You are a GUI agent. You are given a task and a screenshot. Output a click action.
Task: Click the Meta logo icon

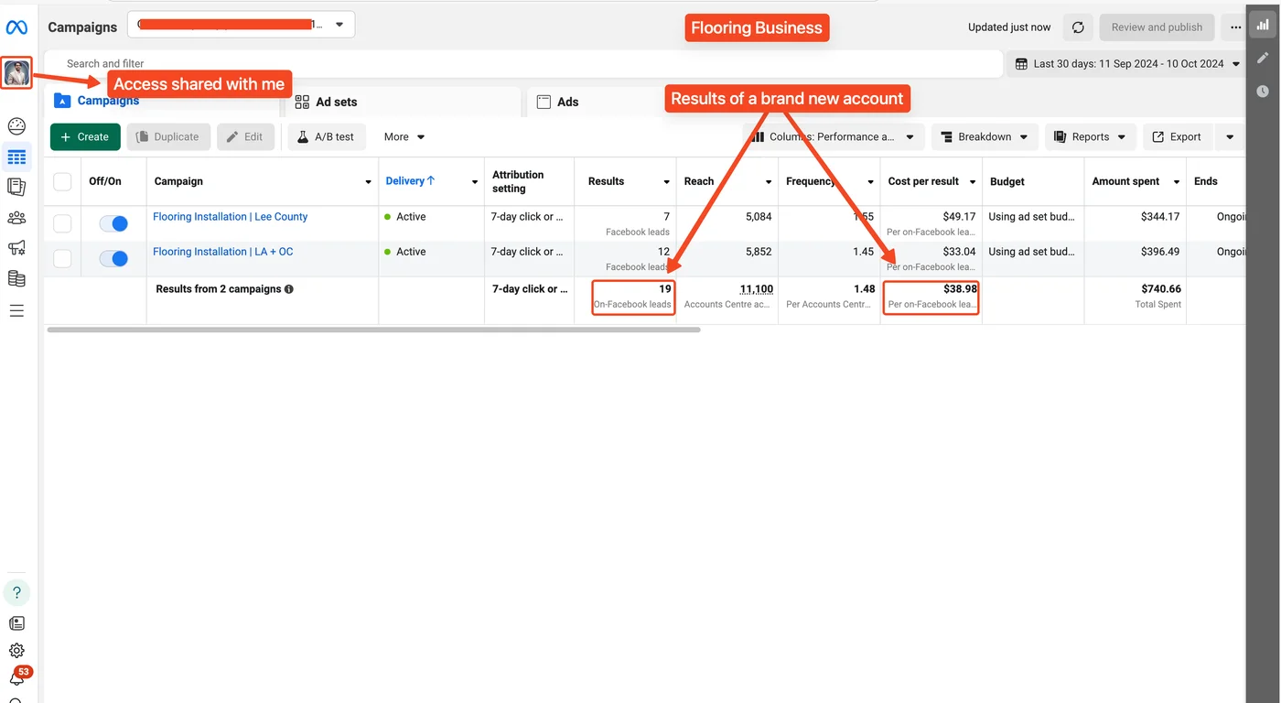tap(16, 27)
